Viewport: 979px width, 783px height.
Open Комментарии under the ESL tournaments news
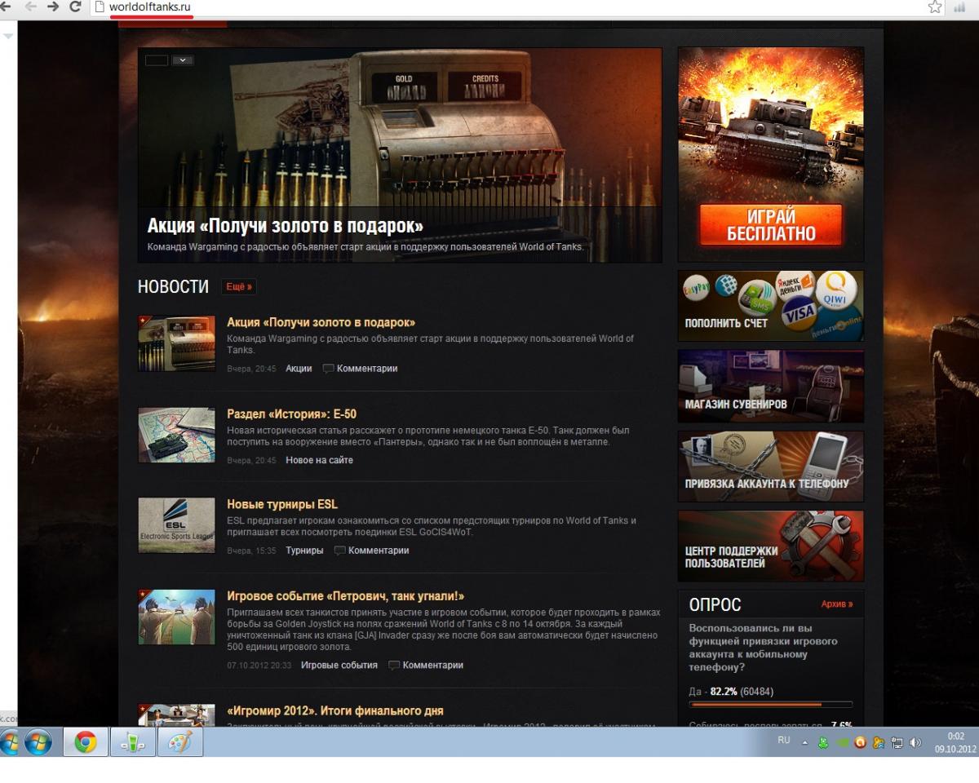pos(379,551)
